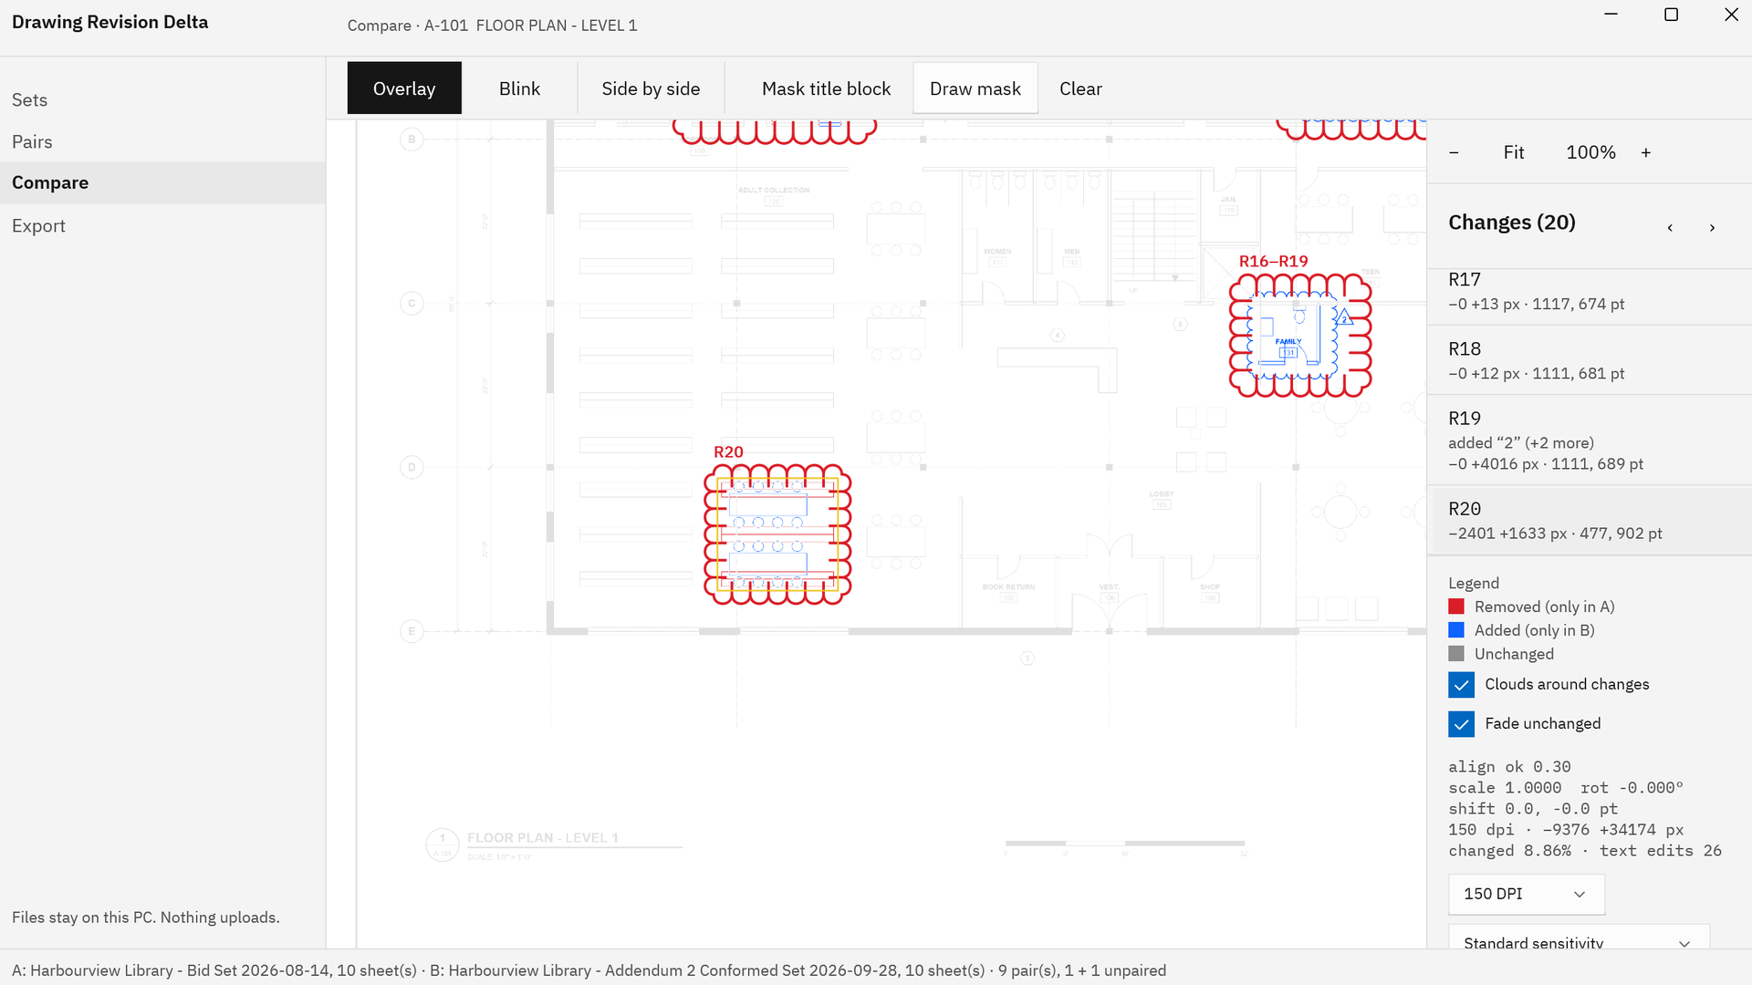Click the red Removed legend swatch
The width and height of the screenshot is (1752, 985).
tap(1456, 607)
